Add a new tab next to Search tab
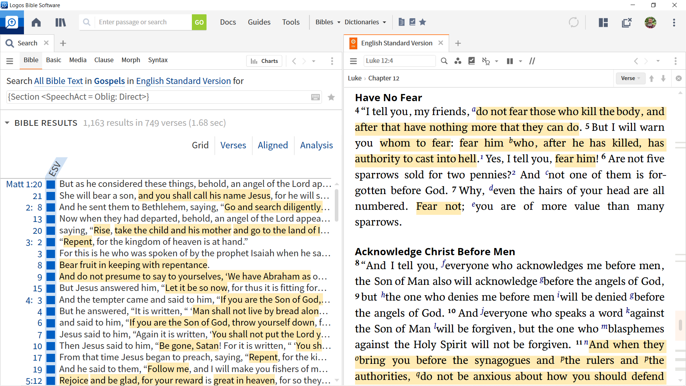The width and height of the screenshot is (686, 386). click(63, 43)
